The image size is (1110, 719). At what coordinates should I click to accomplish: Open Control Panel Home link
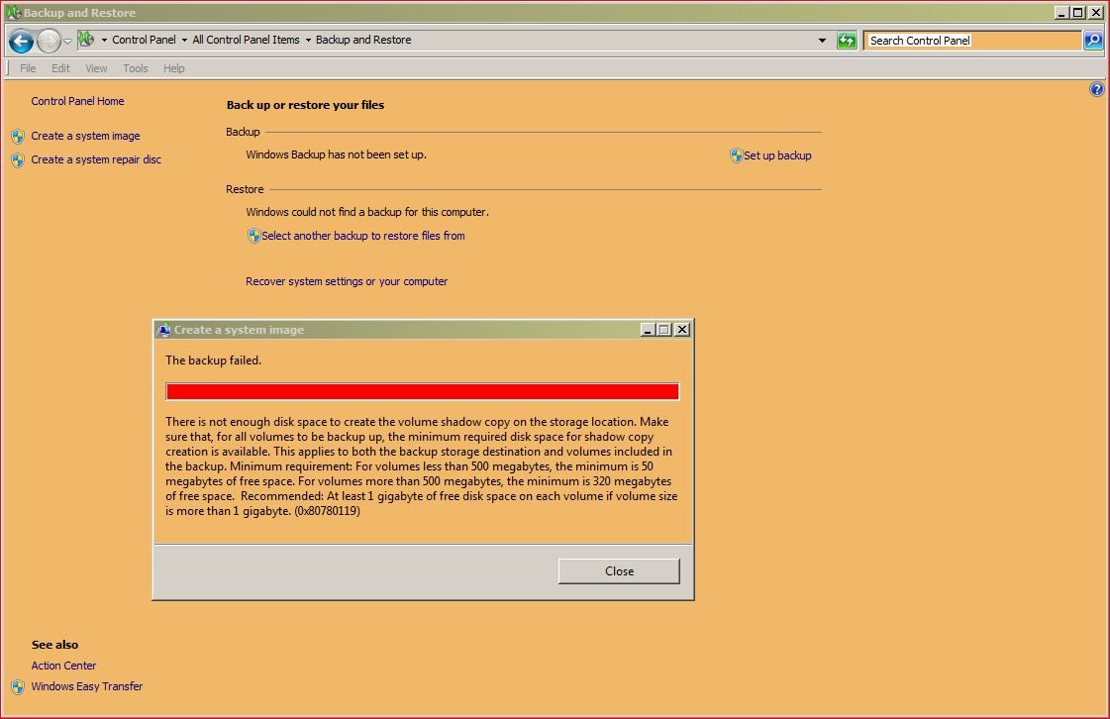click(x=77, y=101)
